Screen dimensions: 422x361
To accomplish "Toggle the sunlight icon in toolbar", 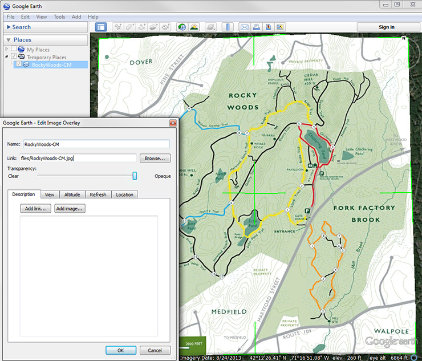I will point(194,27).
